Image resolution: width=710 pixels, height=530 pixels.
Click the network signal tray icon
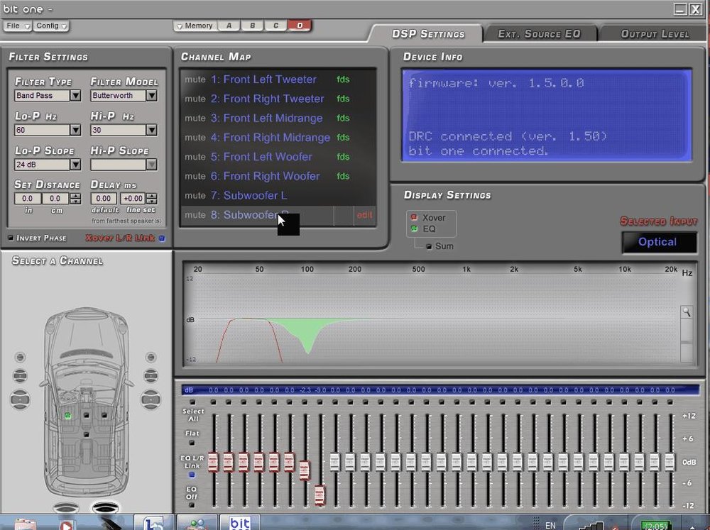pos(591,526)
